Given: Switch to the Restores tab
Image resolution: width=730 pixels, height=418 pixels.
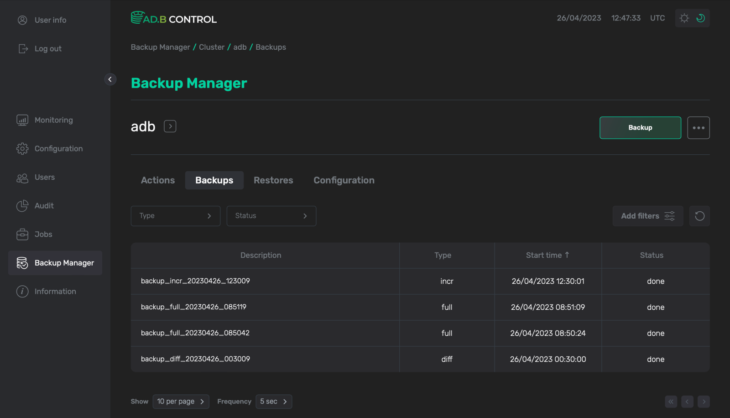Looking at the screenshot, I should pos(273,180).
